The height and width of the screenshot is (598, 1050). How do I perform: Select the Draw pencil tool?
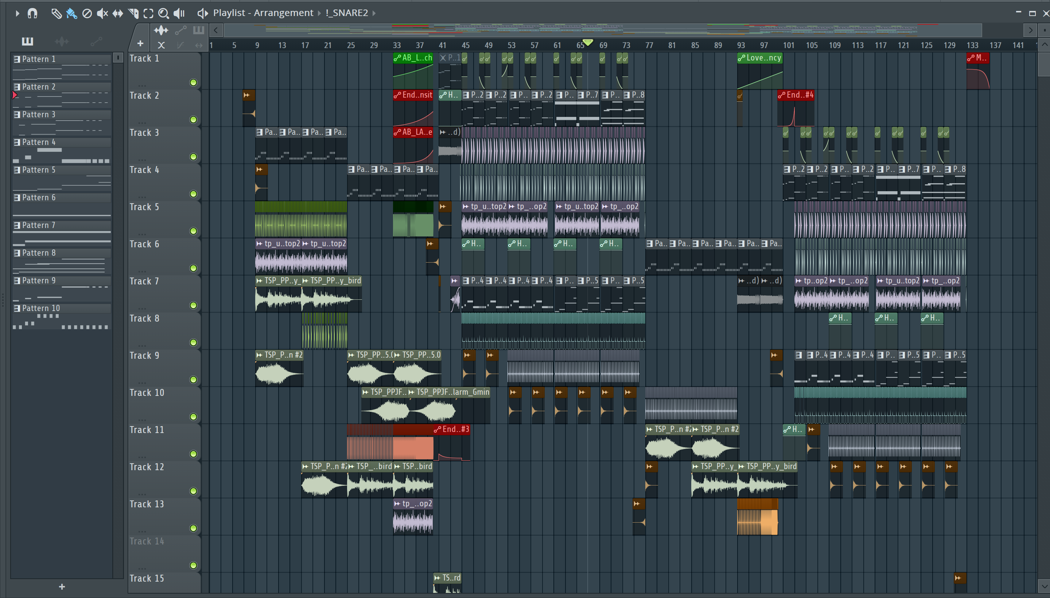click(56, 13)
